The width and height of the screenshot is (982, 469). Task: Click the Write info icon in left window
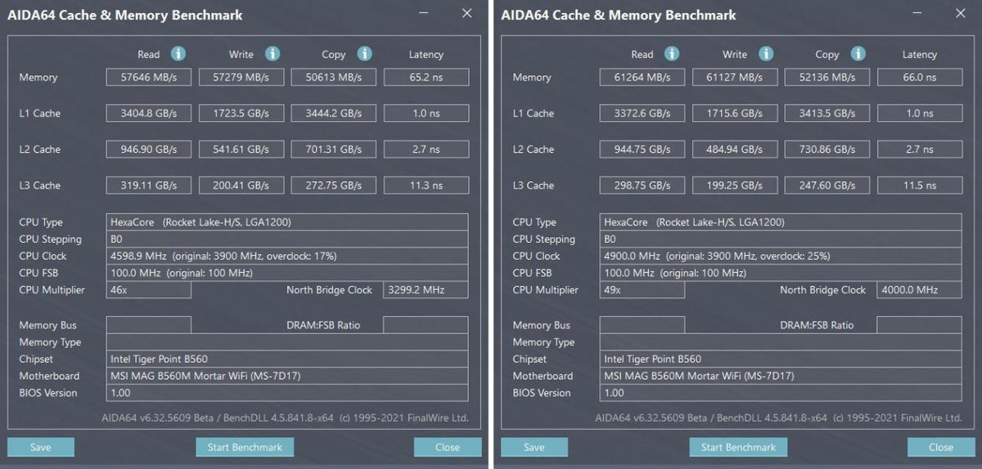273,54
